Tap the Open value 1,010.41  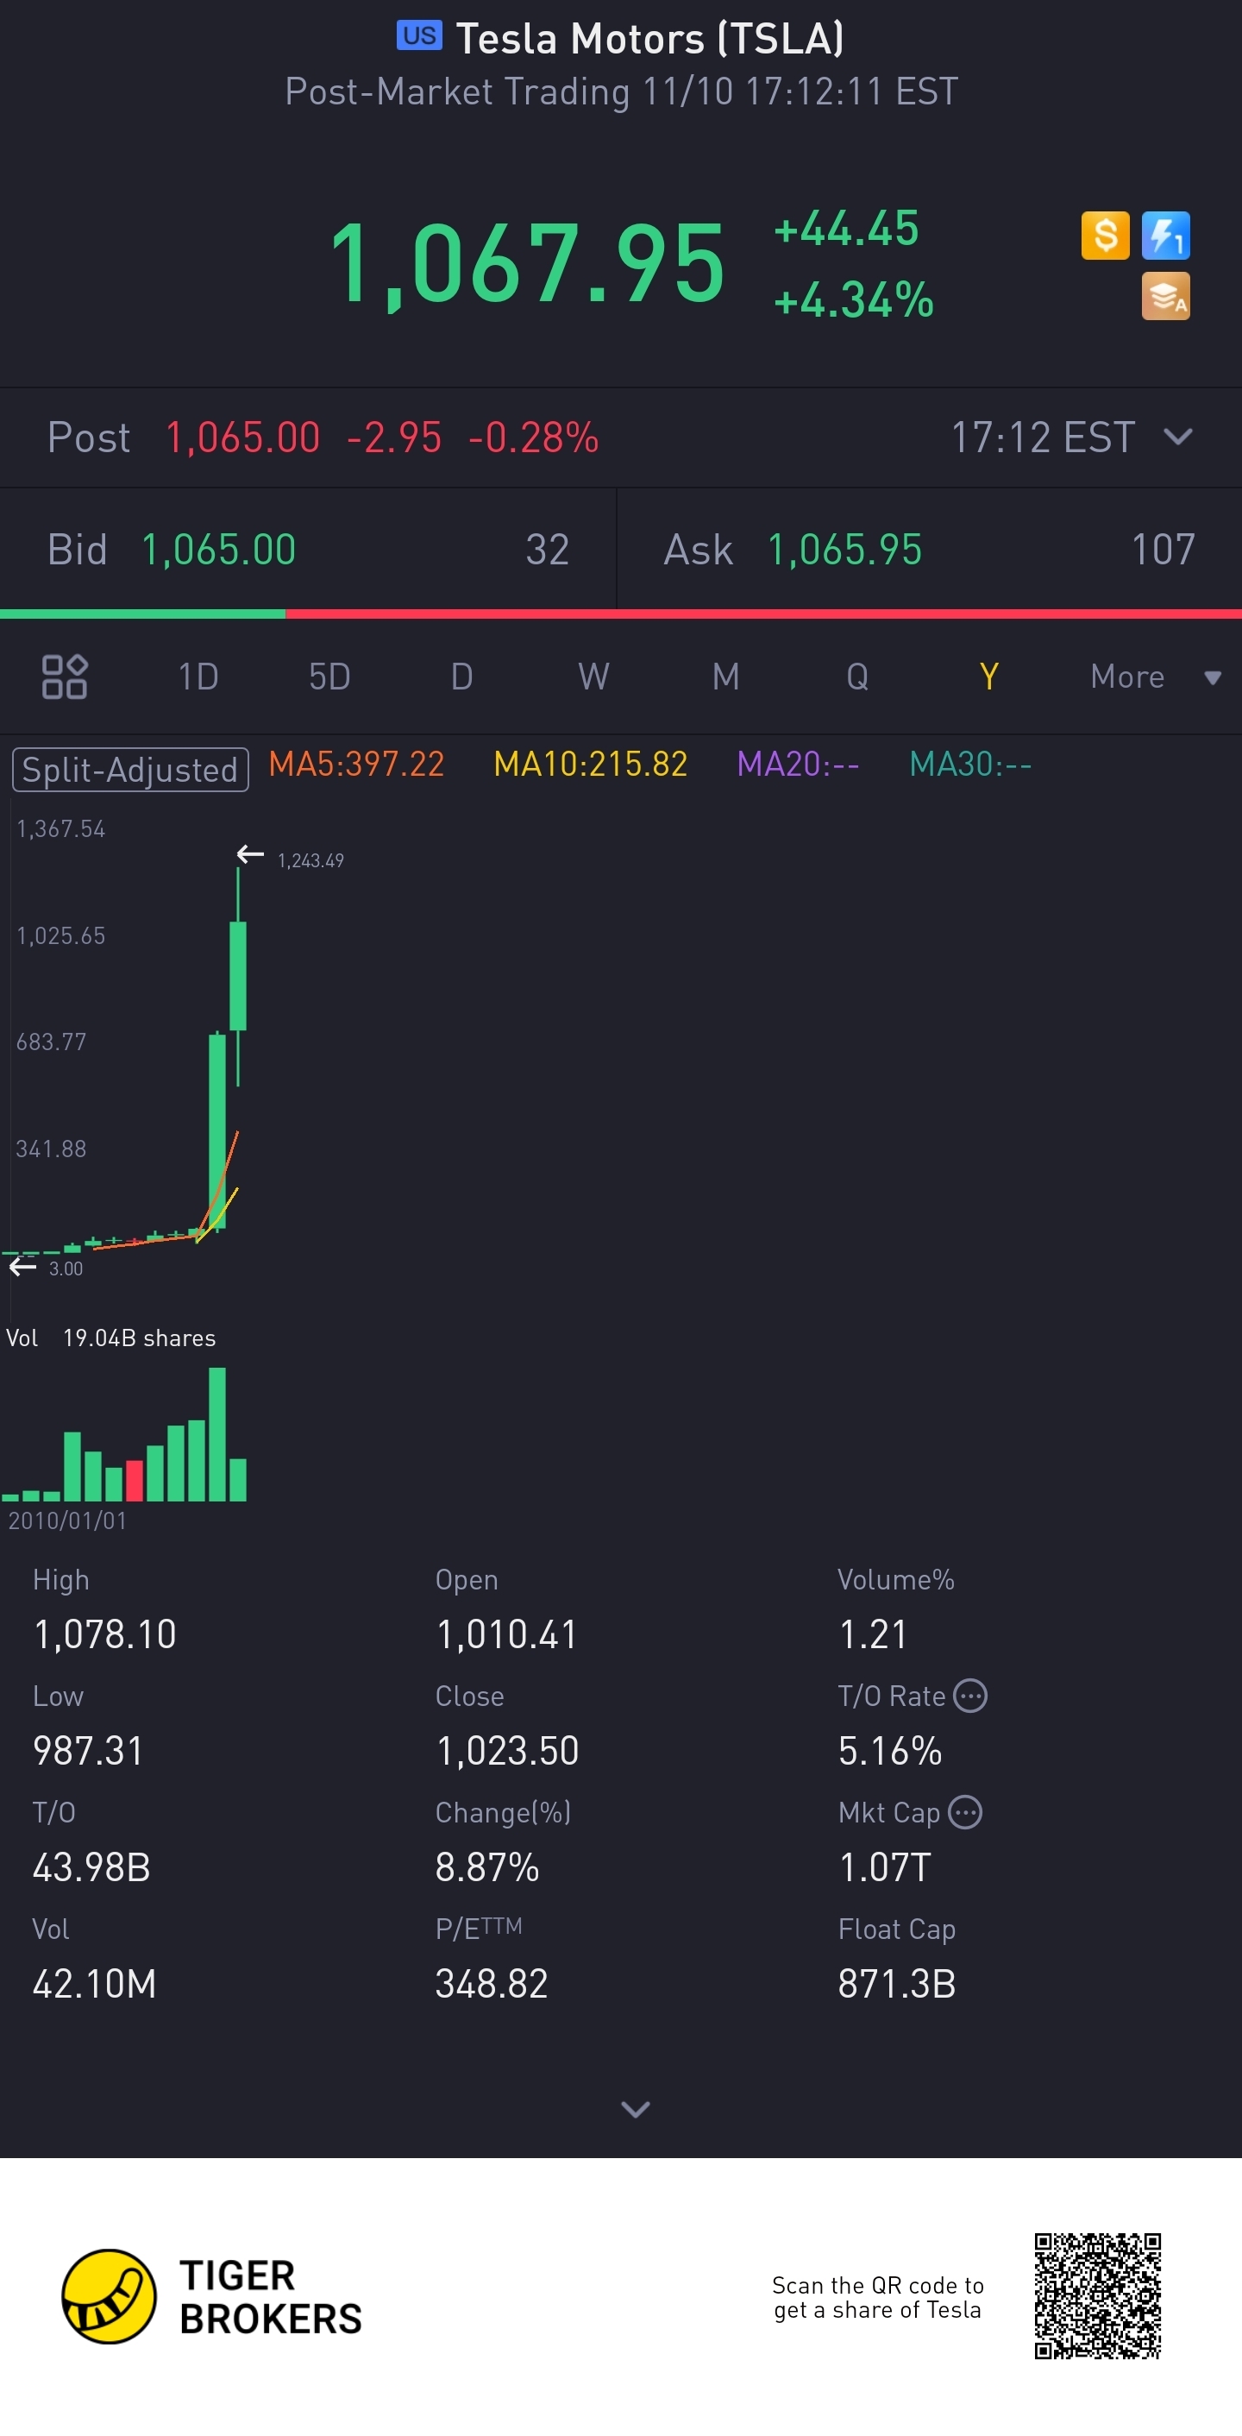[x=506, y=1634]
